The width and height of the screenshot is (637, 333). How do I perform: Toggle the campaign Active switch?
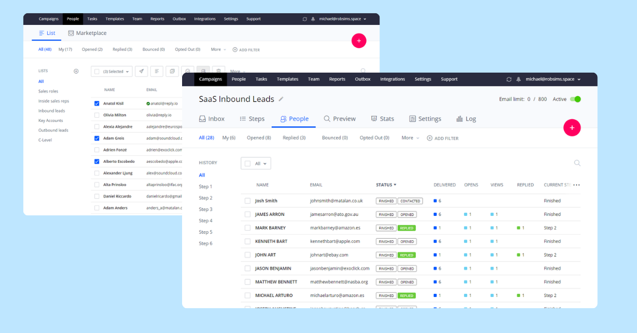tap(575, 99)
